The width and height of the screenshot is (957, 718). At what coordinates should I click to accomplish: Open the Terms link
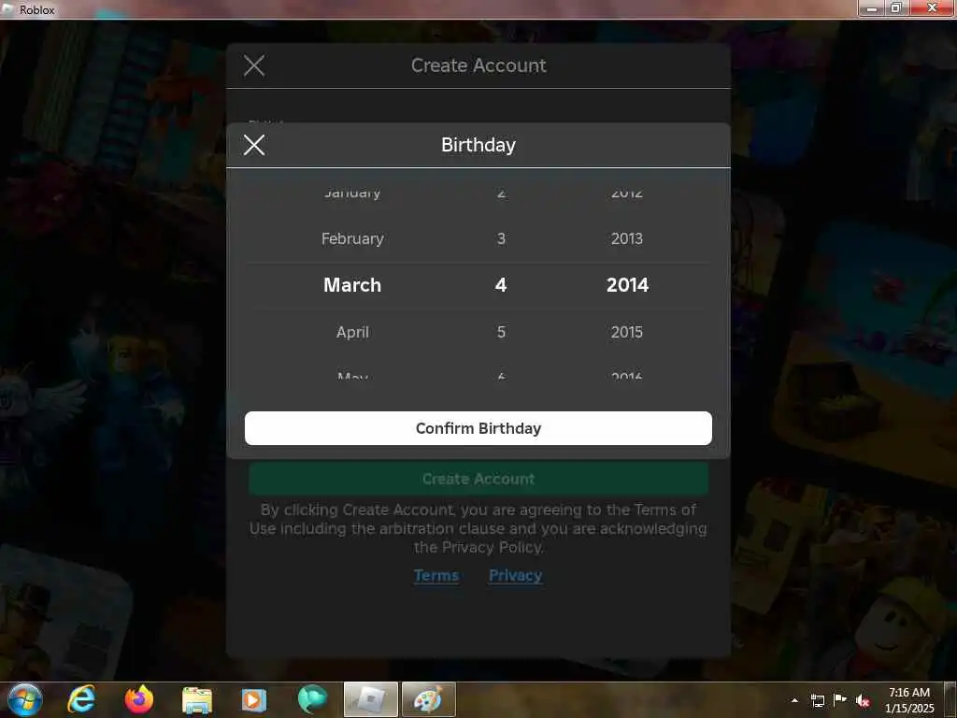click(436, 576)
